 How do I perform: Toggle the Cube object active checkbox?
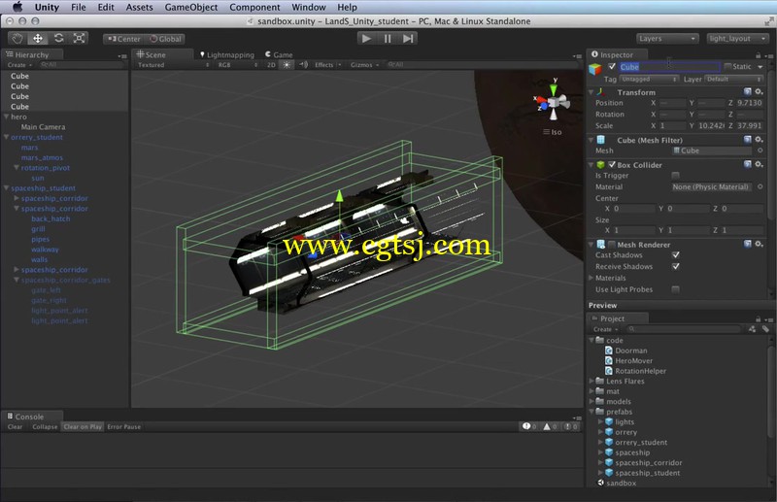click(x=612, y=66)
